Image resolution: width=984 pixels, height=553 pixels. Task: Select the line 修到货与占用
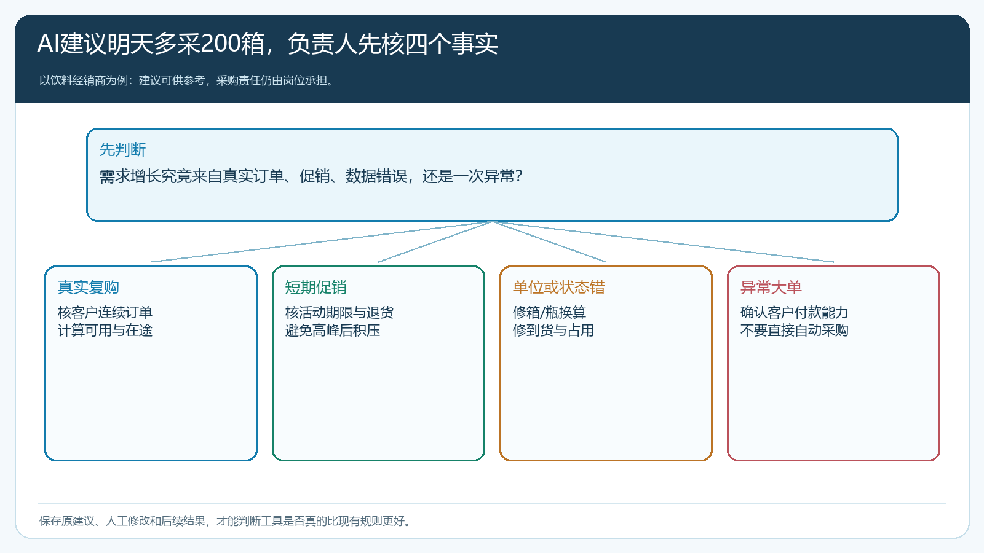tap(553, 330)
